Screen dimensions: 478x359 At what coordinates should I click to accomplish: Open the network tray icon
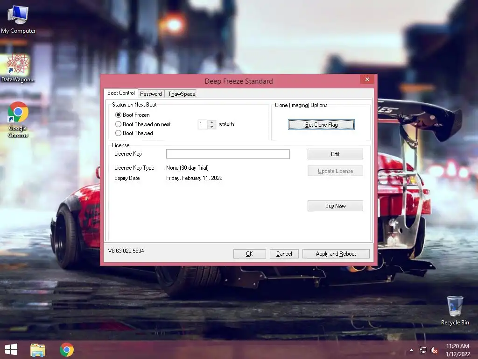tap(423, 350)
